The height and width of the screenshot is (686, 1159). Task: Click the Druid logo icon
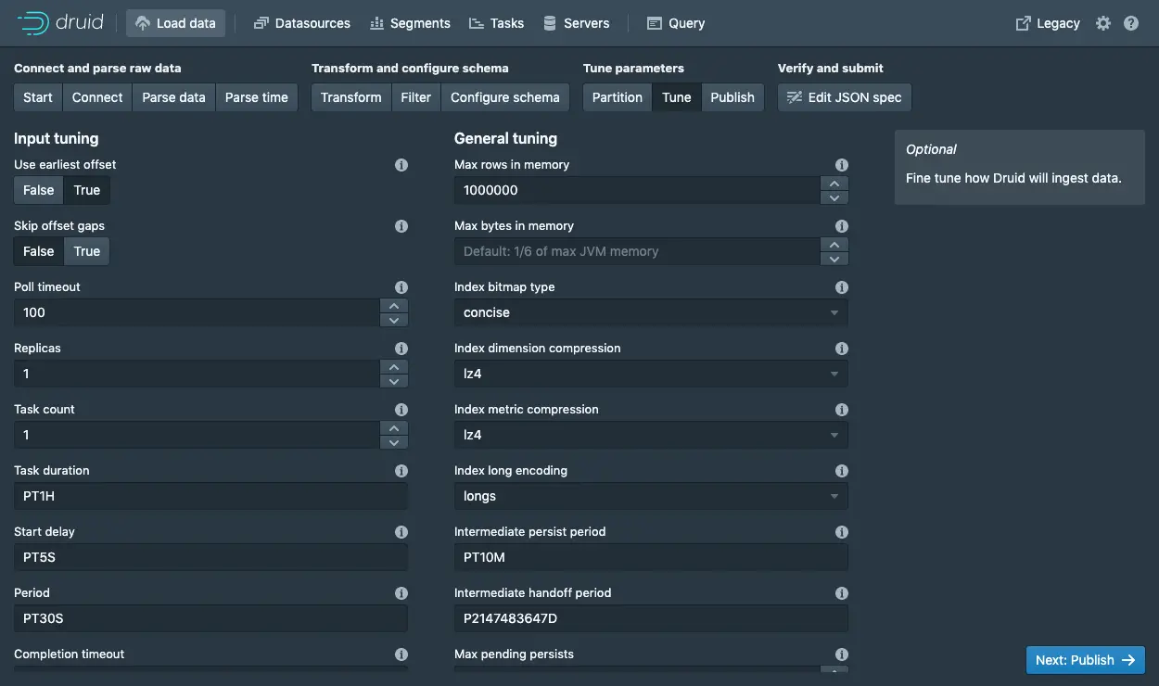(32, 23)
